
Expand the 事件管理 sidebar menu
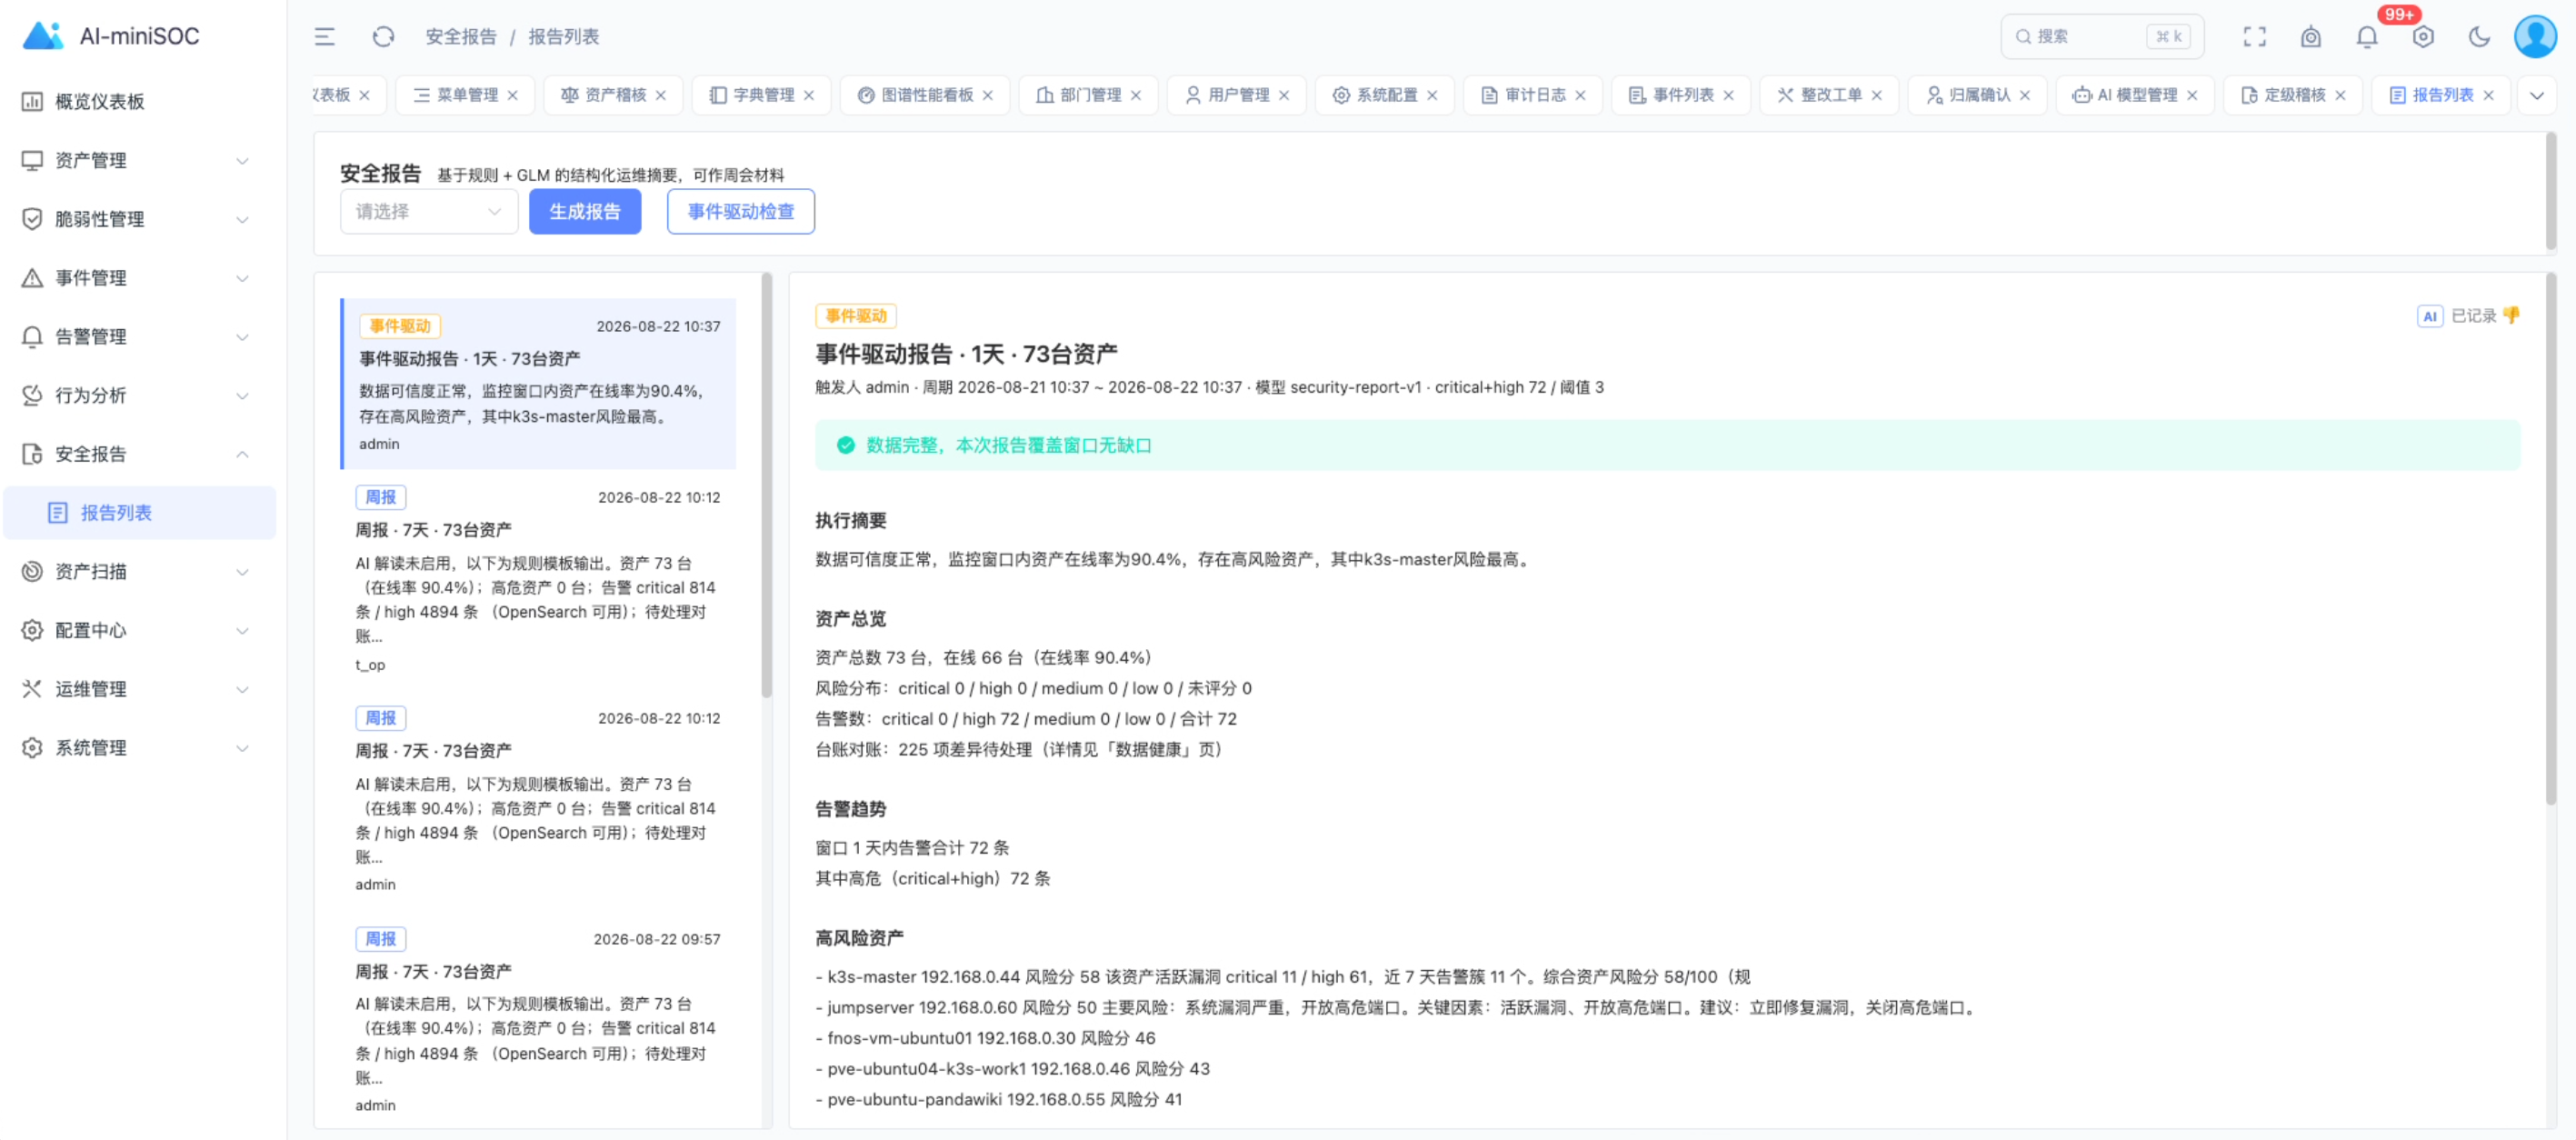coord(137,278)
